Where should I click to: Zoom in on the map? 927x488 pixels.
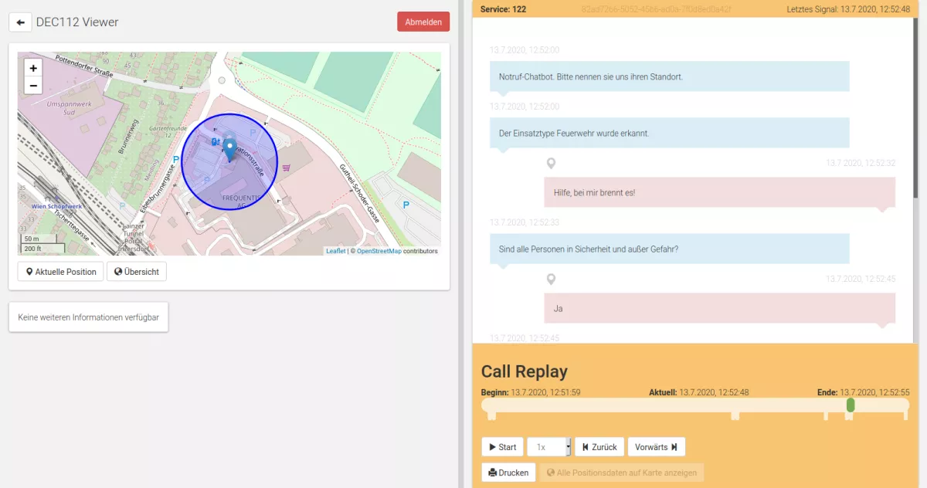click(x=33, y=68)
